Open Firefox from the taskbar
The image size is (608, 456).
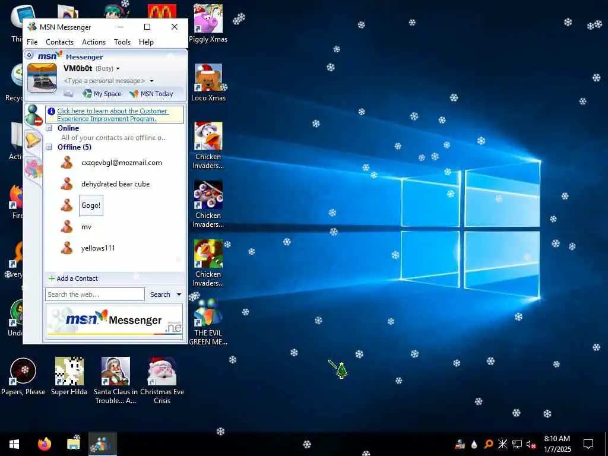pyautogui.click(x=44, y=444)
